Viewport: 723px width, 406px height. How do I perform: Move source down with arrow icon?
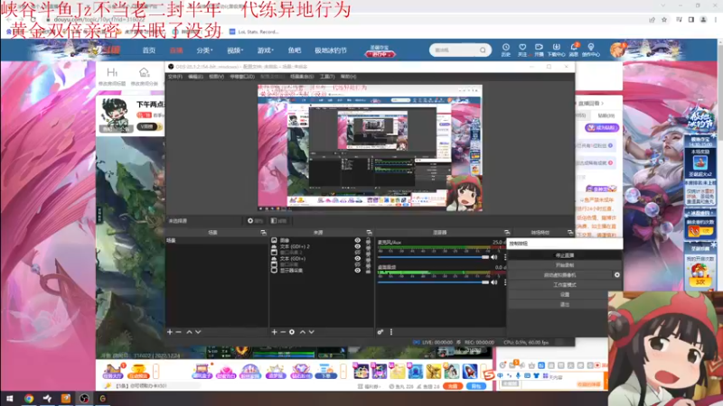[311, 332]
